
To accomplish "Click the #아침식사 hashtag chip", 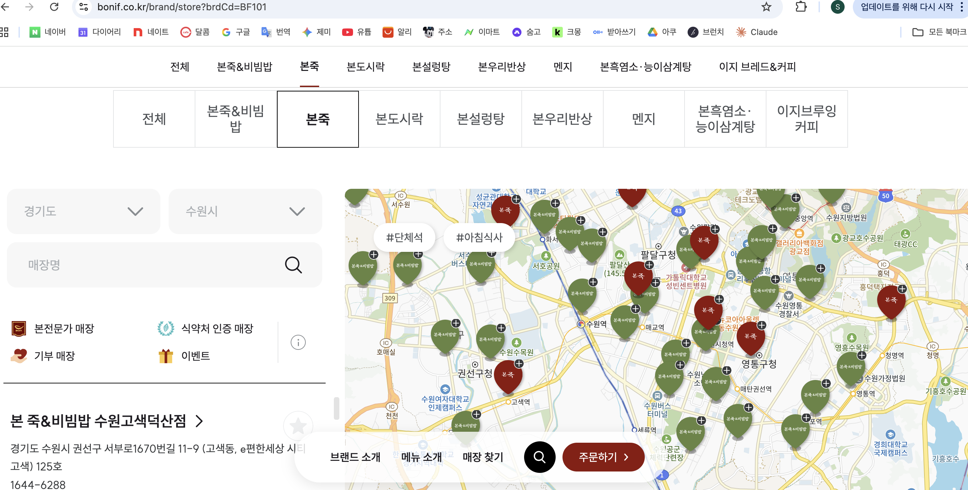I will 479,237.
